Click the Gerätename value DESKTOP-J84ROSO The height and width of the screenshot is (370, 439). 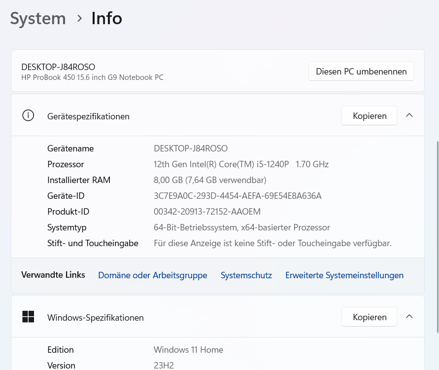(x=191, y=148)
